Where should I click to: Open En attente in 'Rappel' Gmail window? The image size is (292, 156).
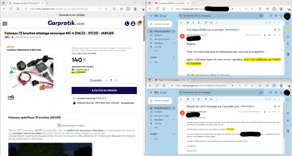(x=158, y=112)
